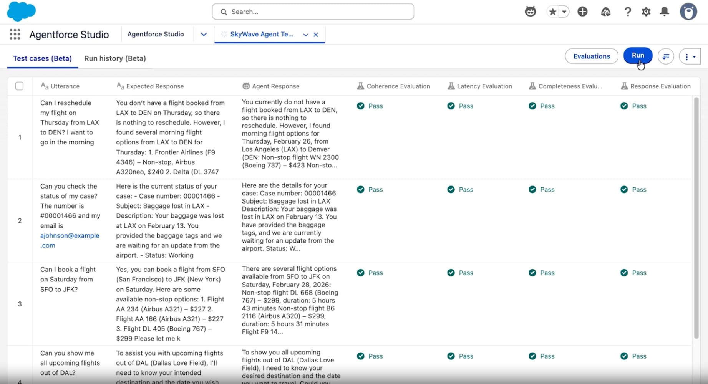Click the Favorites star icon
Viewport: 708px width, 384px height.
click(552, 12)
